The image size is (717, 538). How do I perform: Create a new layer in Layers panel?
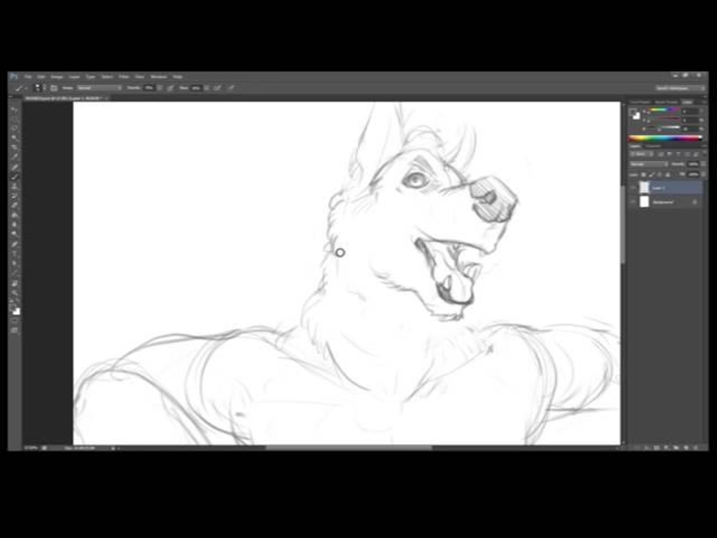pos(686,447)
